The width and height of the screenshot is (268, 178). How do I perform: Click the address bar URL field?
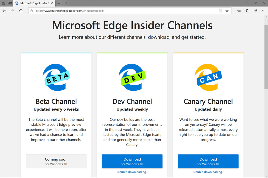(126, 11)
